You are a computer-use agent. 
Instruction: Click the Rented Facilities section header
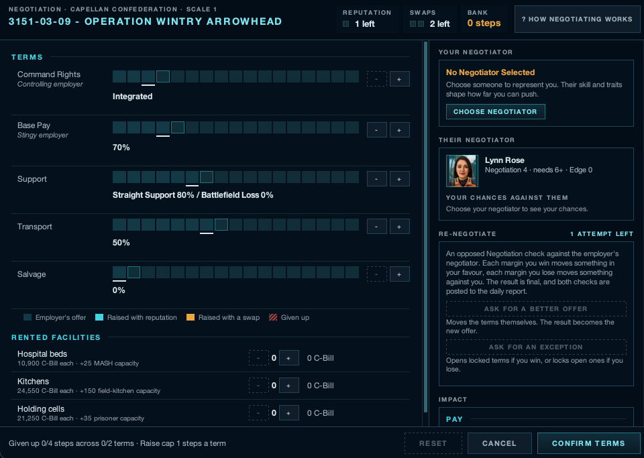(x=56, y=337)
